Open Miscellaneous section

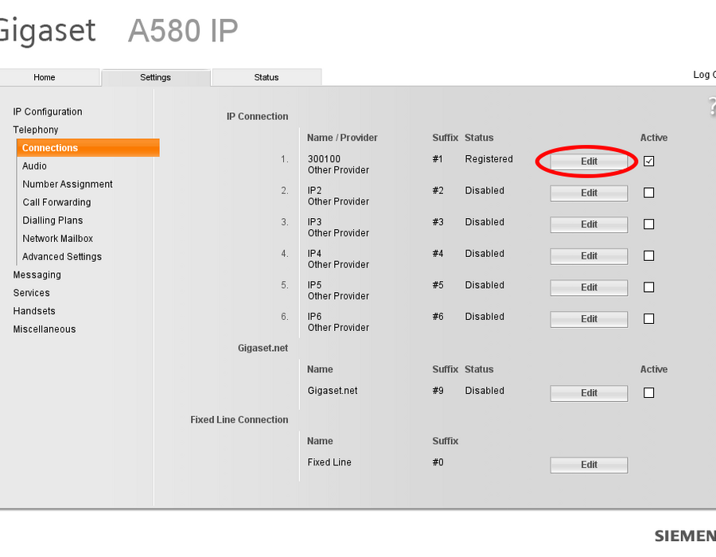point(45,329)
